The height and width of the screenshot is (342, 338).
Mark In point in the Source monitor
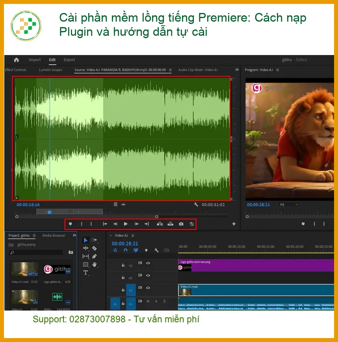82,224
